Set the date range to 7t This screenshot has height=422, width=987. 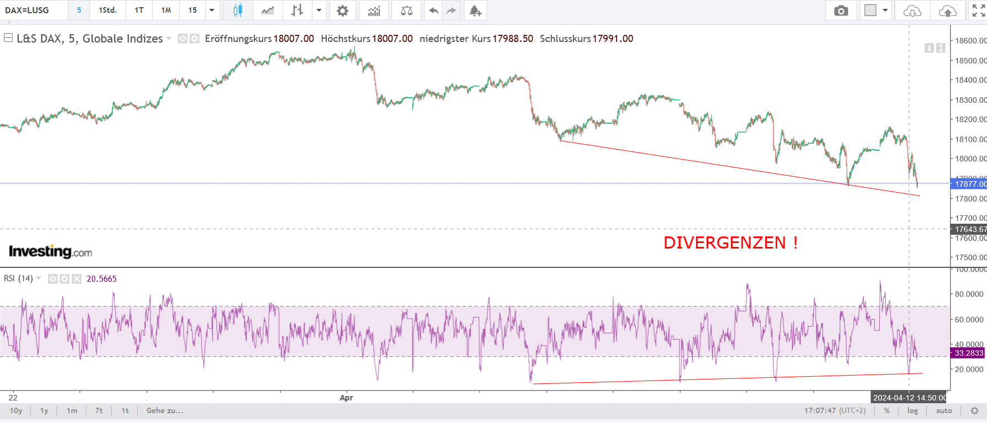click(99, 410)
